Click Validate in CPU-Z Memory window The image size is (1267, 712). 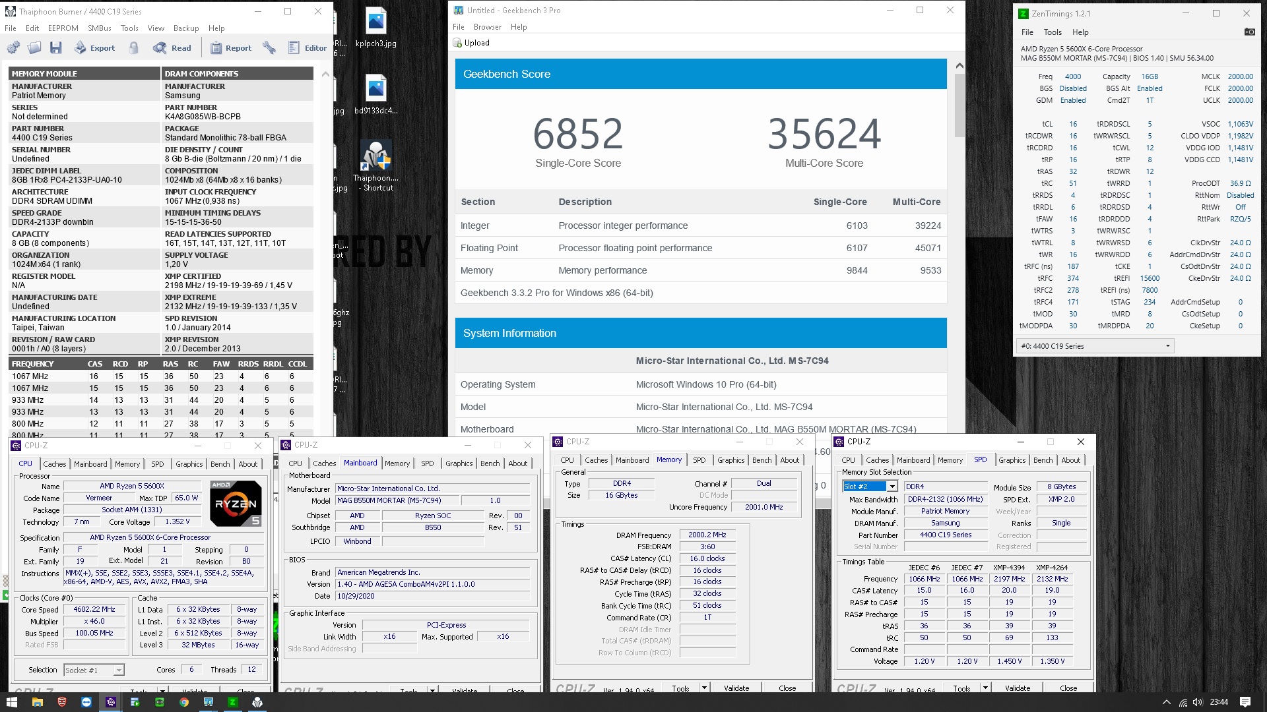pos(736,688)
